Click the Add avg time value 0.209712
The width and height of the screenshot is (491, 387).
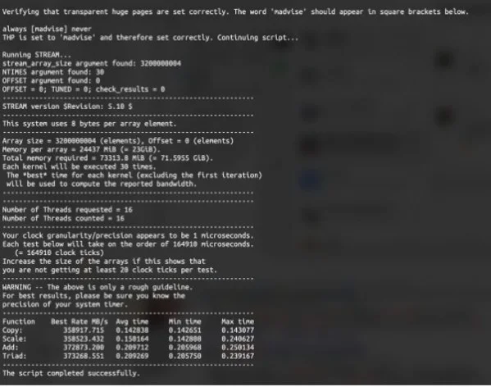coord(132,348)
